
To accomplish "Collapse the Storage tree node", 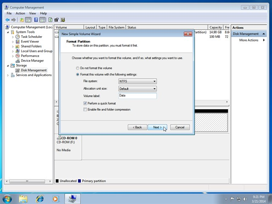I will (8, 66).
